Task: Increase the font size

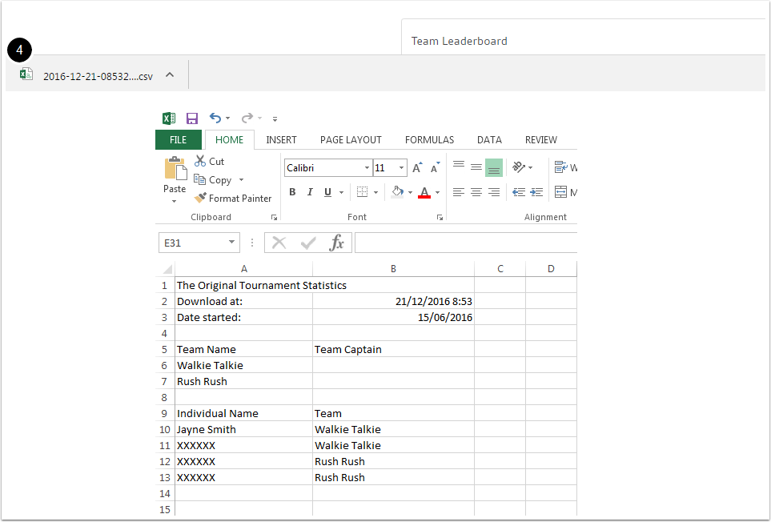Action: (x=417, y=167)
